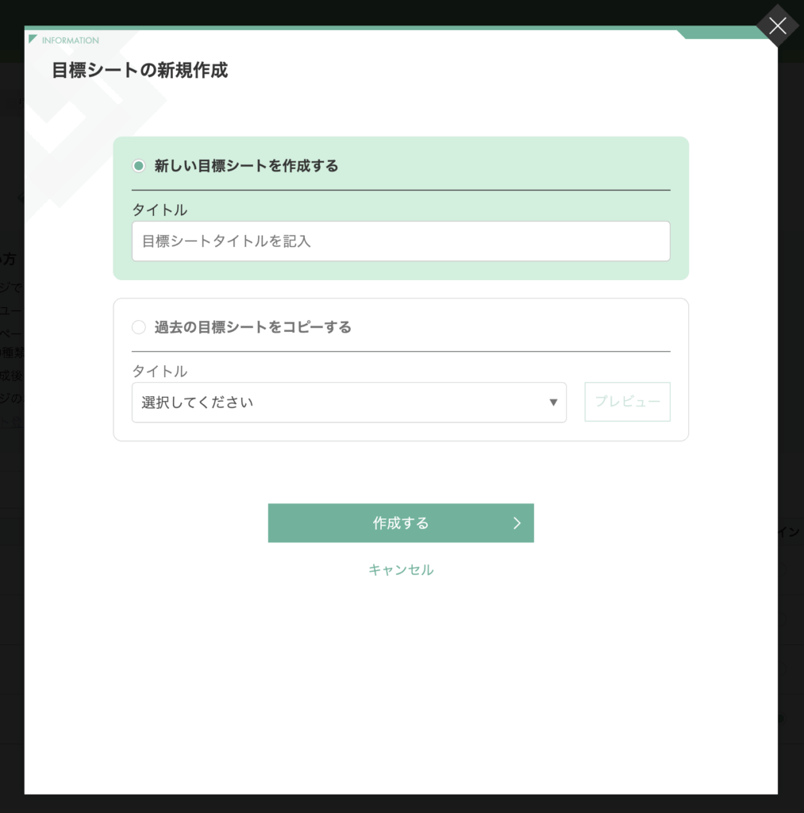Click the green INFORMATION triangle icon
Image resolution: width=804 pixels, height=813 pixels.
click(33, 39)
